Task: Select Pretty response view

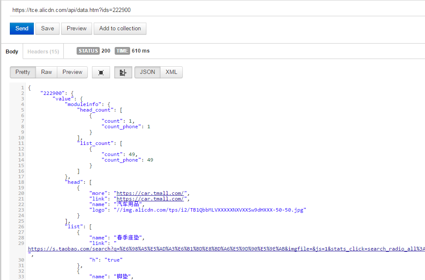Action: (x=23, y=72)
